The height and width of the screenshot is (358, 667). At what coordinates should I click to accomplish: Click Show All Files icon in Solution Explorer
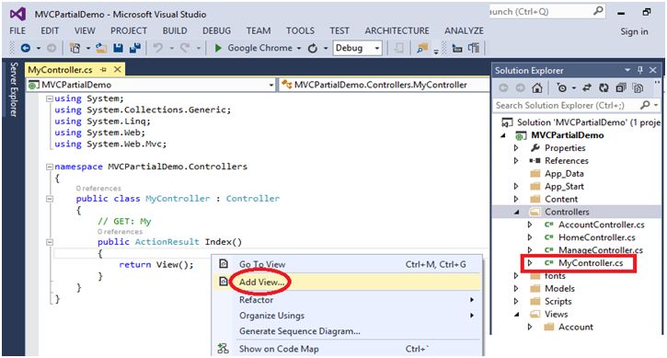638,88
